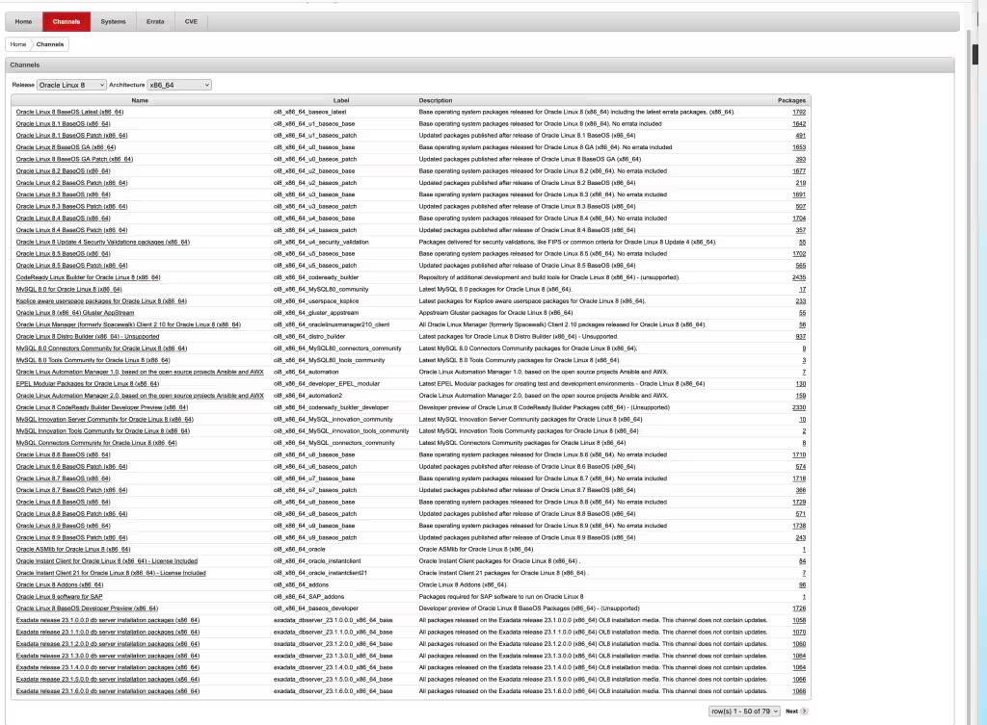Open Oracle Linux 8.5 BaseOS Patch channel
Viewport: 987px width, 725px height.
point(71,266)
